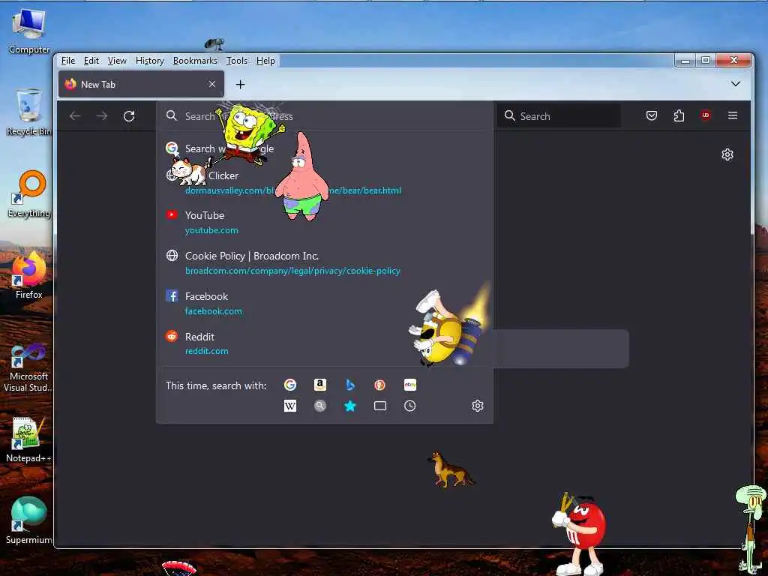Select the gray magnifier search engine icon

(x=319, y=406)
